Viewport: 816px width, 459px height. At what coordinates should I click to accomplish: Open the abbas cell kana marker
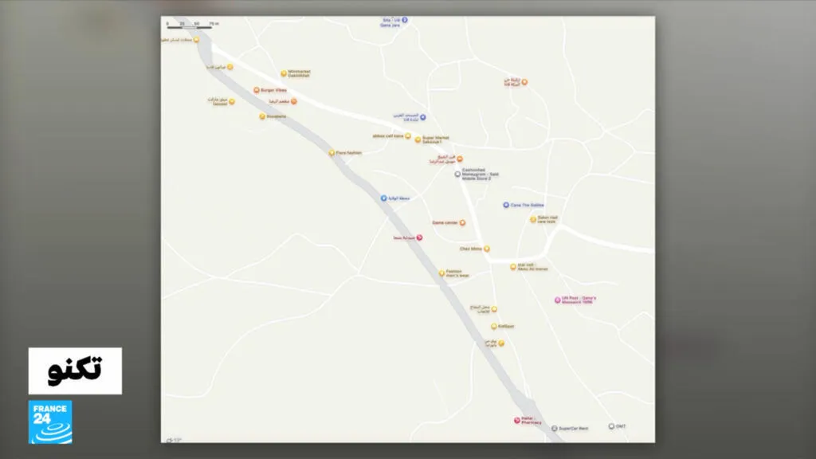click(408, 136)
